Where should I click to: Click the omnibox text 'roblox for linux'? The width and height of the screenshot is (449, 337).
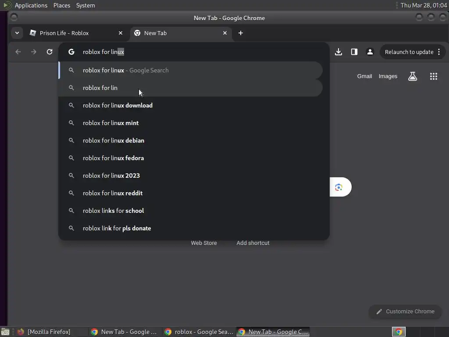click(x=103, y=52)
